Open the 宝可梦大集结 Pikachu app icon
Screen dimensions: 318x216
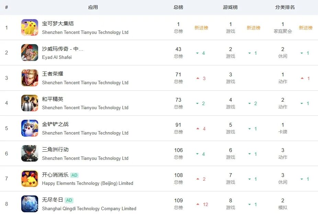30,27
